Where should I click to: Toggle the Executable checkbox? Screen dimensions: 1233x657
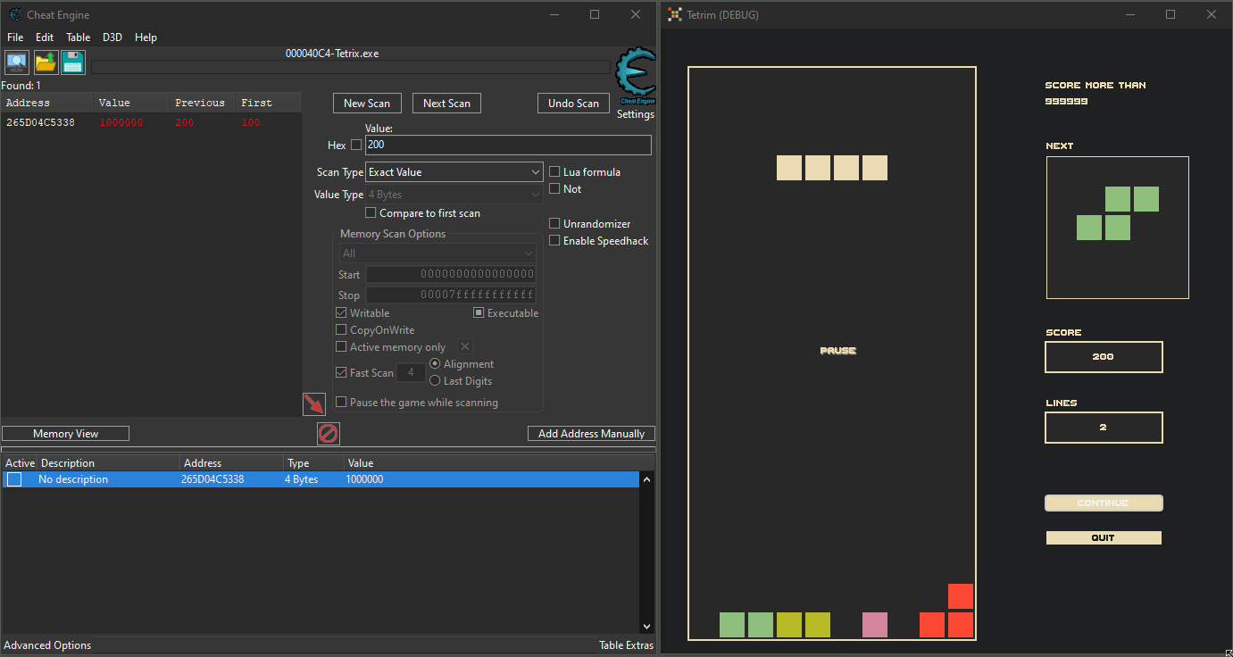(479, 313)
